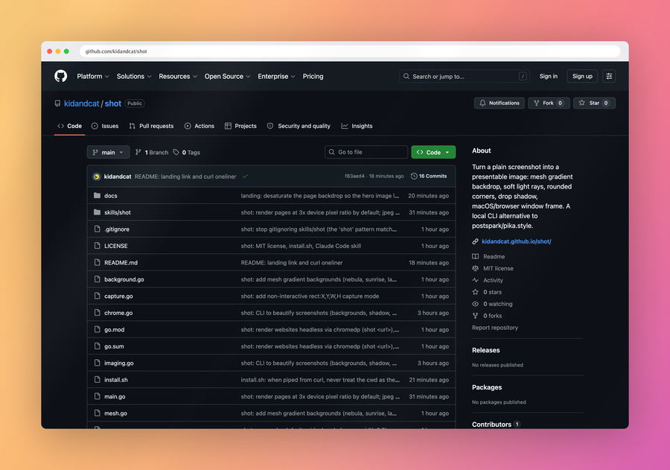Click Report repository link
The image size is (670, 470).
(x=495, y=328)
